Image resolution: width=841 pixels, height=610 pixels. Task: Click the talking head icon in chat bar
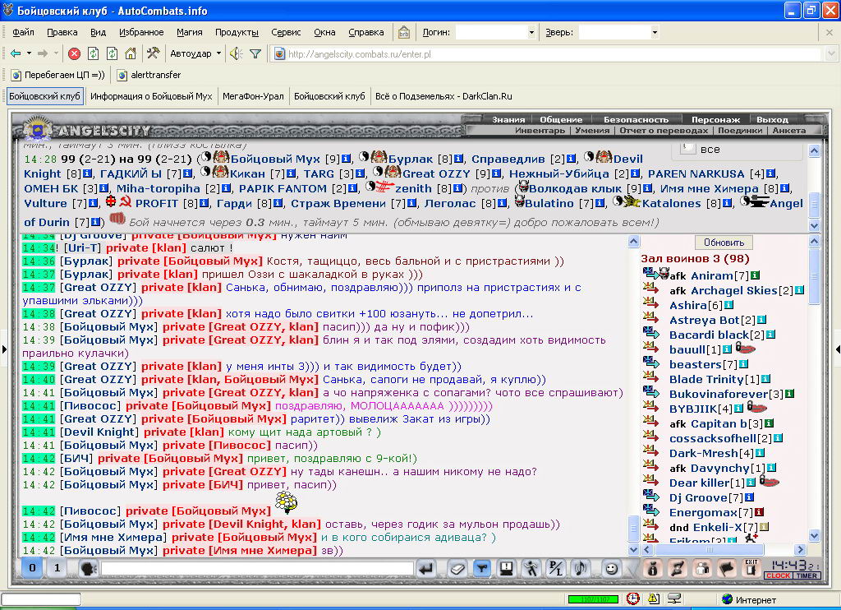coord(88,568)
